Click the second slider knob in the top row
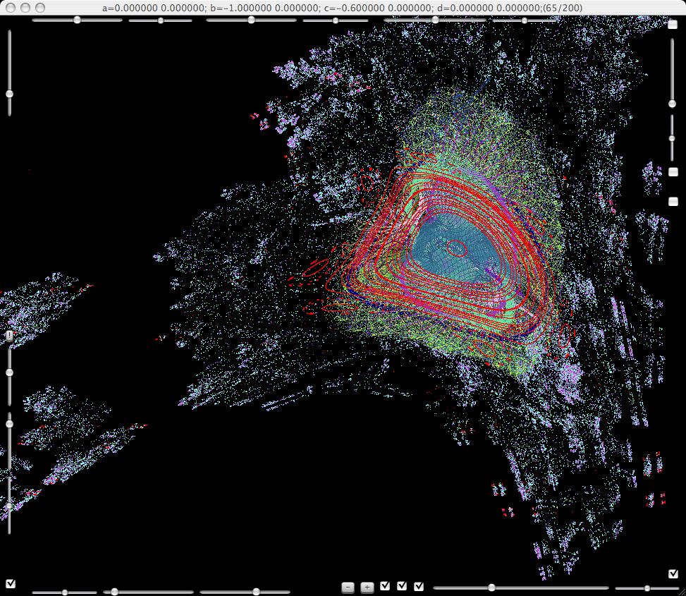 pyautogui.click(x=161, y=20)
